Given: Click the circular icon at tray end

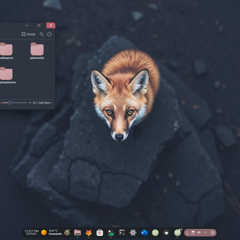Looking at the screenshot, I should tap(212, 233).
